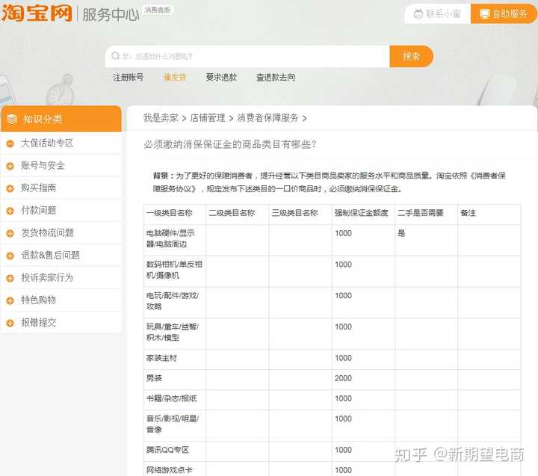Screen dimensions: 538x476
Task: Click 一级类目名称 column header
Action: point(169,213)
